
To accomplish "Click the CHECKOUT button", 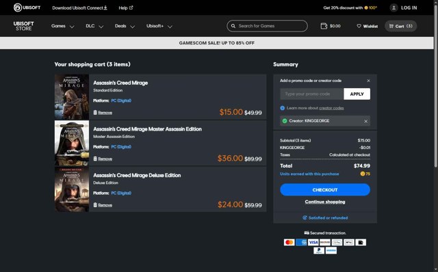I will point(325,190).
